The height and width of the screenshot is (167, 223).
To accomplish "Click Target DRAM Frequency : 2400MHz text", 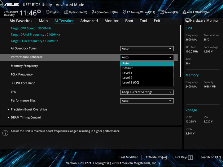I will 35,35.
